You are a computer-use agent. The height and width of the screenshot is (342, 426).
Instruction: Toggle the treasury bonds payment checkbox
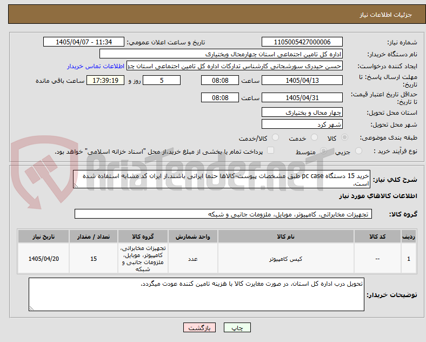271,150
